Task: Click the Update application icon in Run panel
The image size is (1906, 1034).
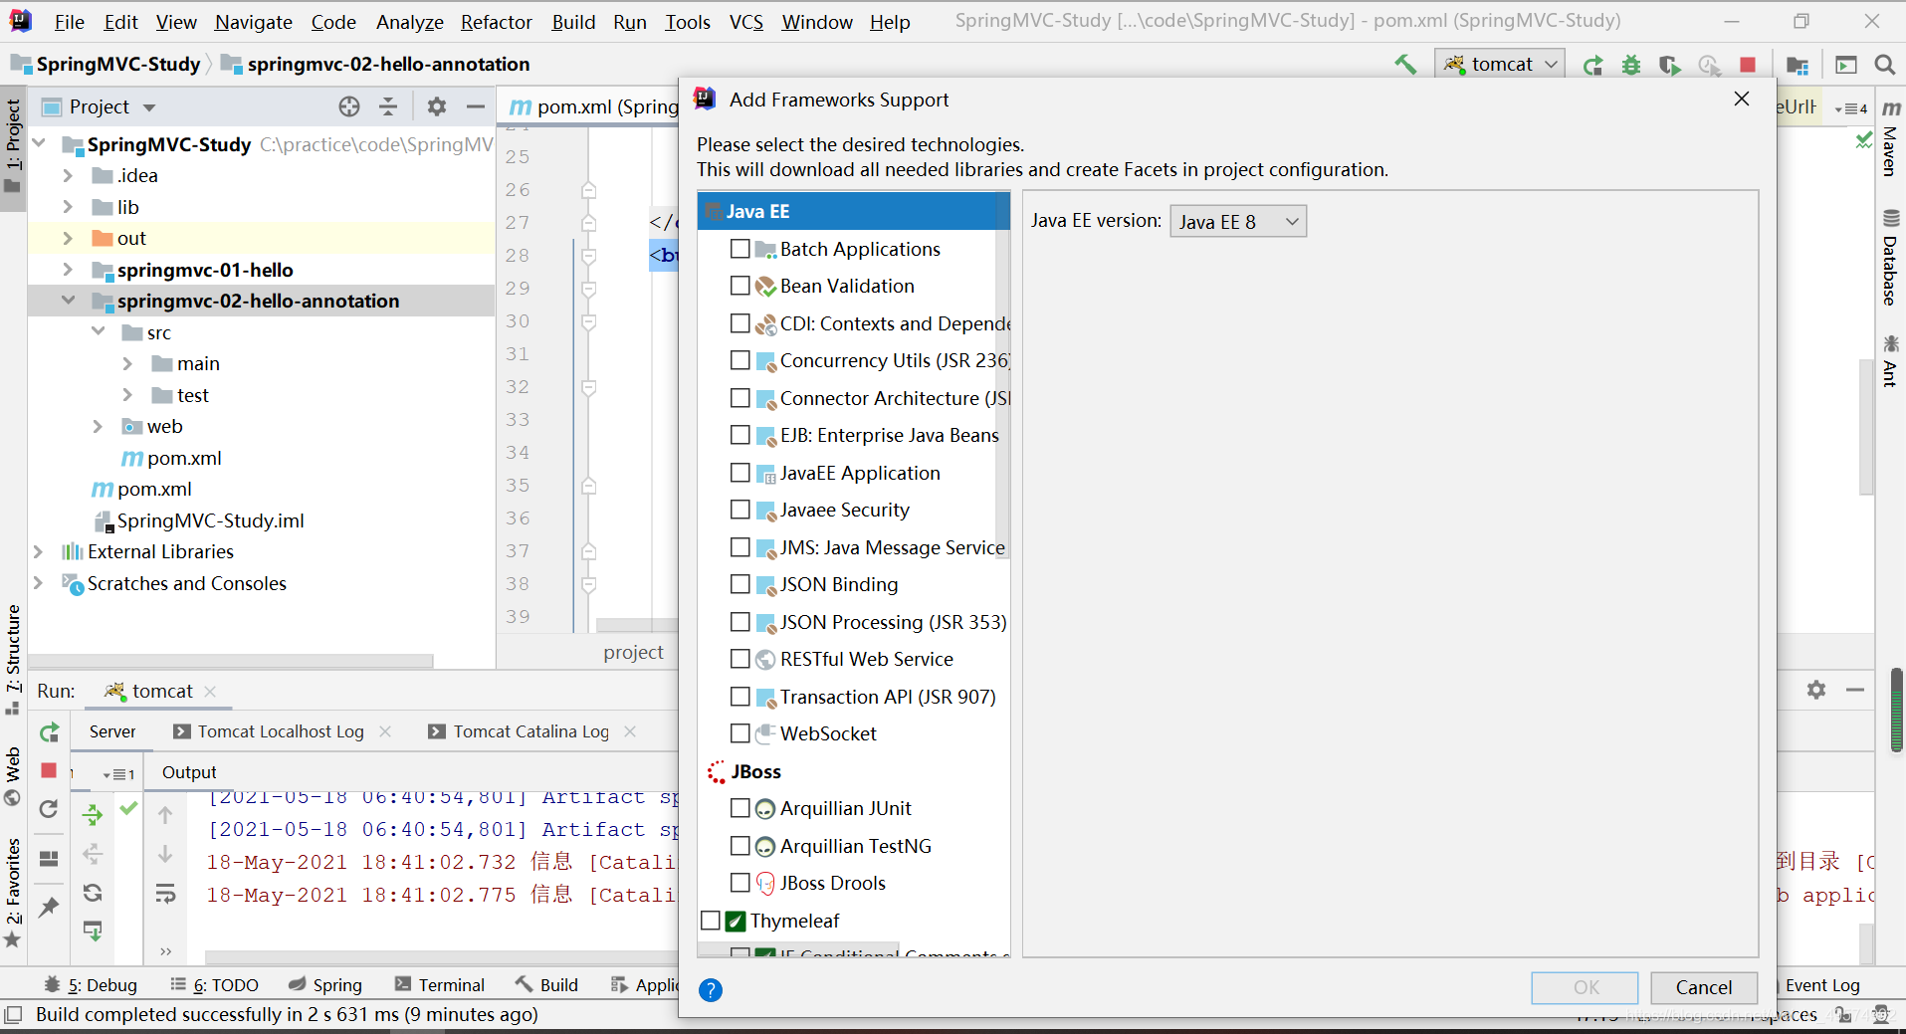Action: click(x=49, y=808)
